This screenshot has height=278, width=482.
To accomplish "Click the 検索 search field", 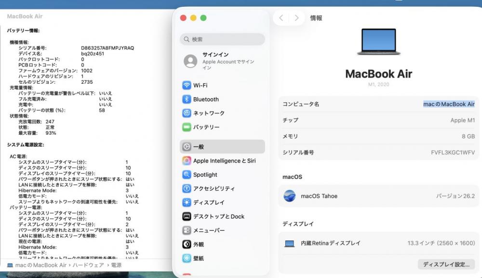I will pos(222,39).
